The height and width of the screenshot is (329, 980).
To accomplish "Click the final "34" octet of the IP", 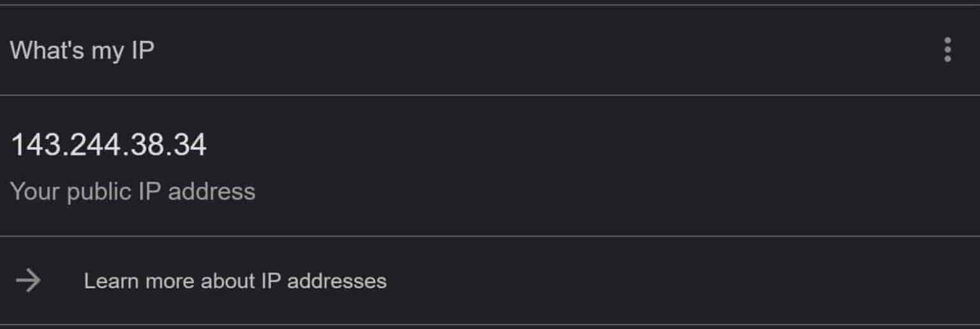I will [x=191, y=145].
